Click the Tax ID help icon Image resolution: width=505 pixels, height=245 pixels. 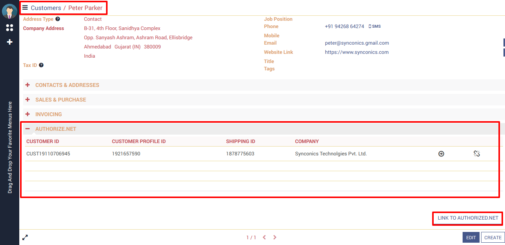point(41,65)
